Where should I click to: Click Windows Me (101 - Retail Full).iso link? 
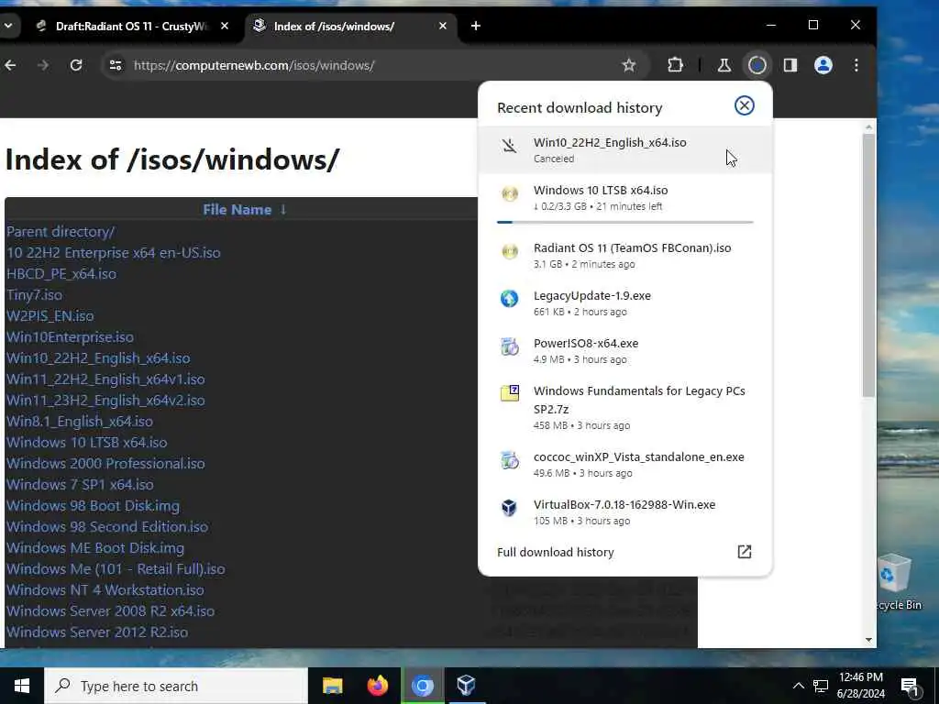tap(116, 568)
